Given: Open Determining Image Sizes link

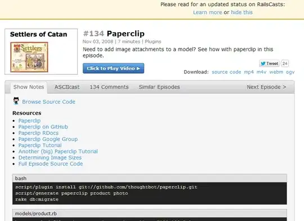Looking at the screenshot, I should click(50, 158).
